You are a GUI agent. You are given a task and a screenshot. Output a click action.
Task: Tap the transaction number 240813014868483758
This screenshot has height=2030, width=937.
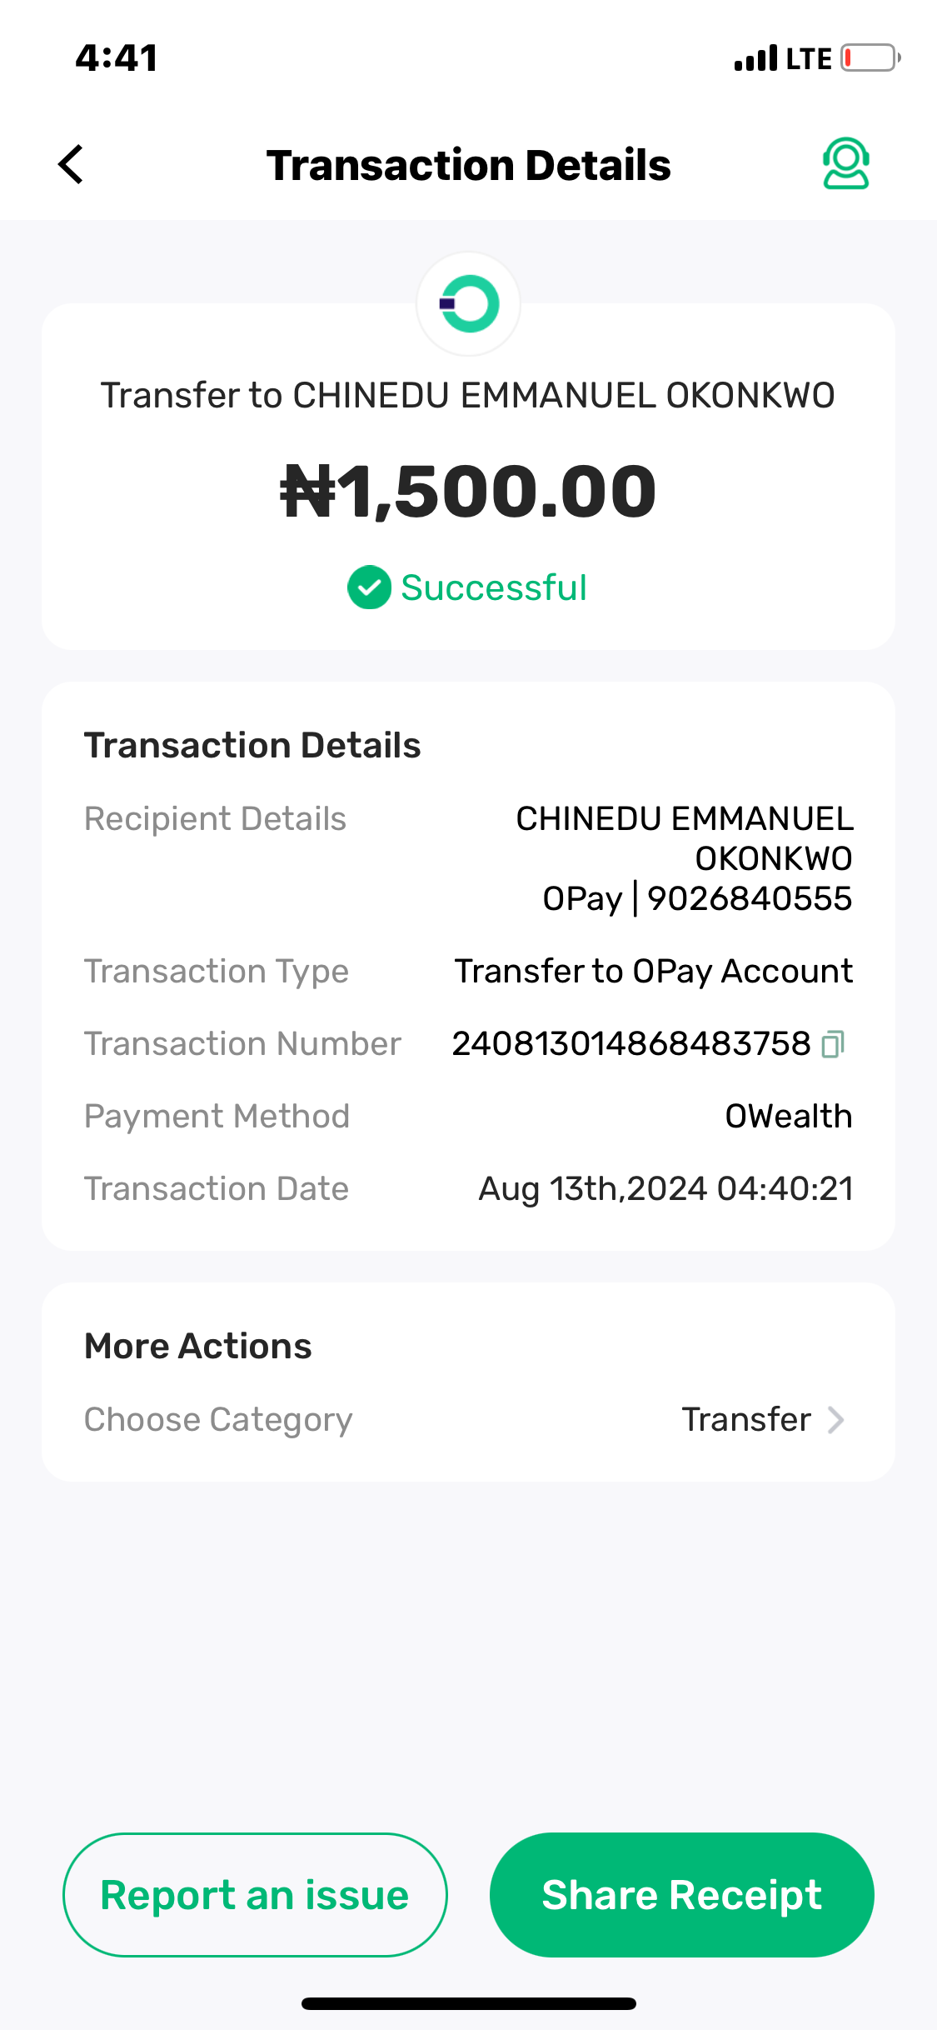pyautogui.click(x=630, y=1044)
